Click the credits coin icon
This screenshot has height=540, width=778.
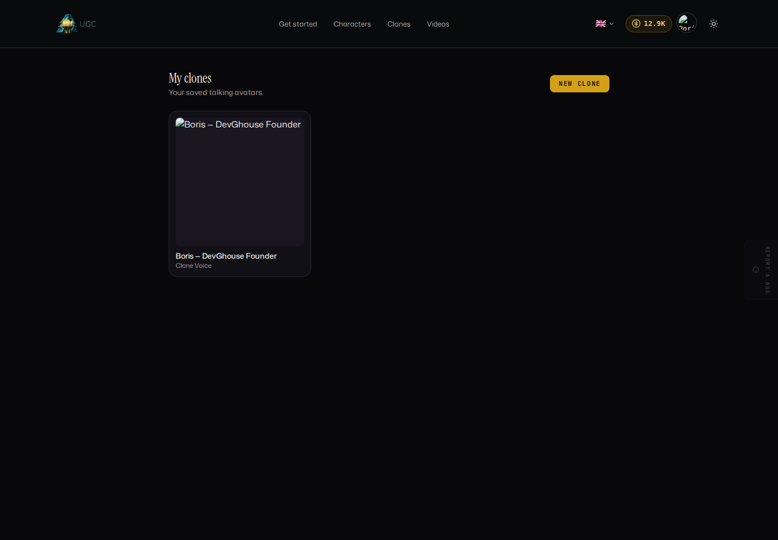click(x=636, y=24)
